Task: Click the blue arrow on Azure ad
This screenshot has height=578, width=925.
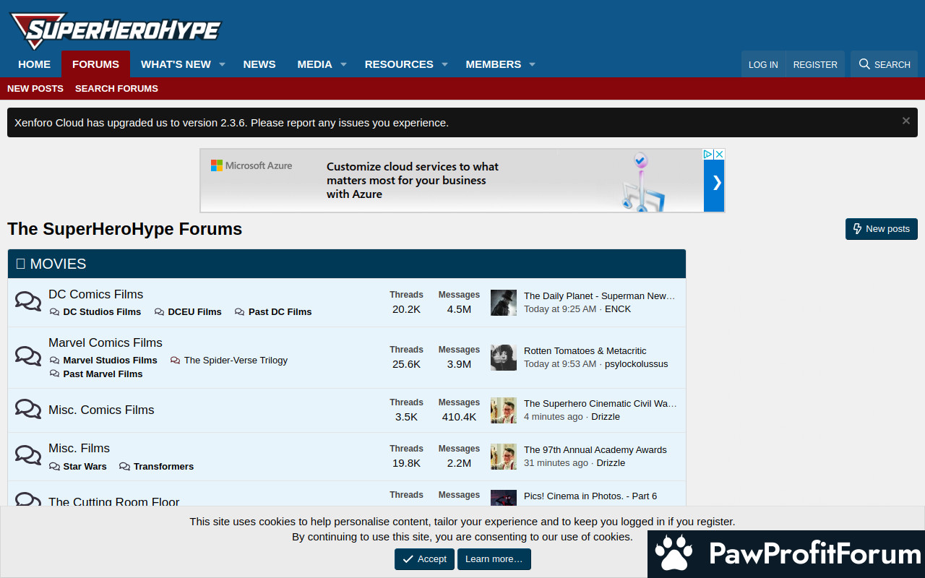Action: [x=714, y=186]
